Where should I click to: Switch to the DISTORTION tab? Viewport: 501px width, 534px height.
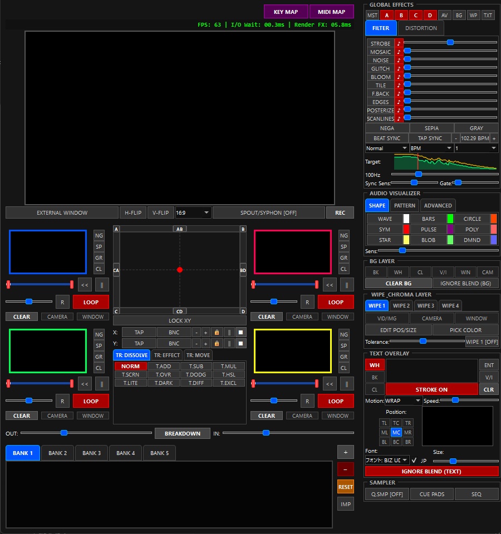tap(421, 28)
